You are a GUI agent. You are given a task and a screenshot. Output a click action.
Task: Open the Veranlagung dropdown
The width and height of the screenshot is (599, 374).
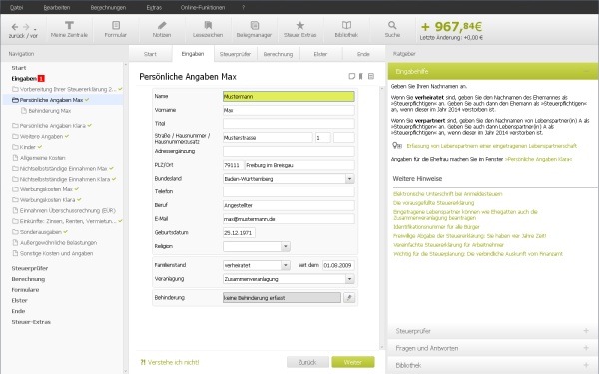click(x=349, y=279)
